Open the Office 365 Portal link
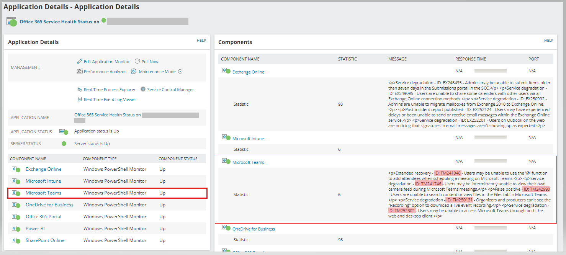 point(43,217)
